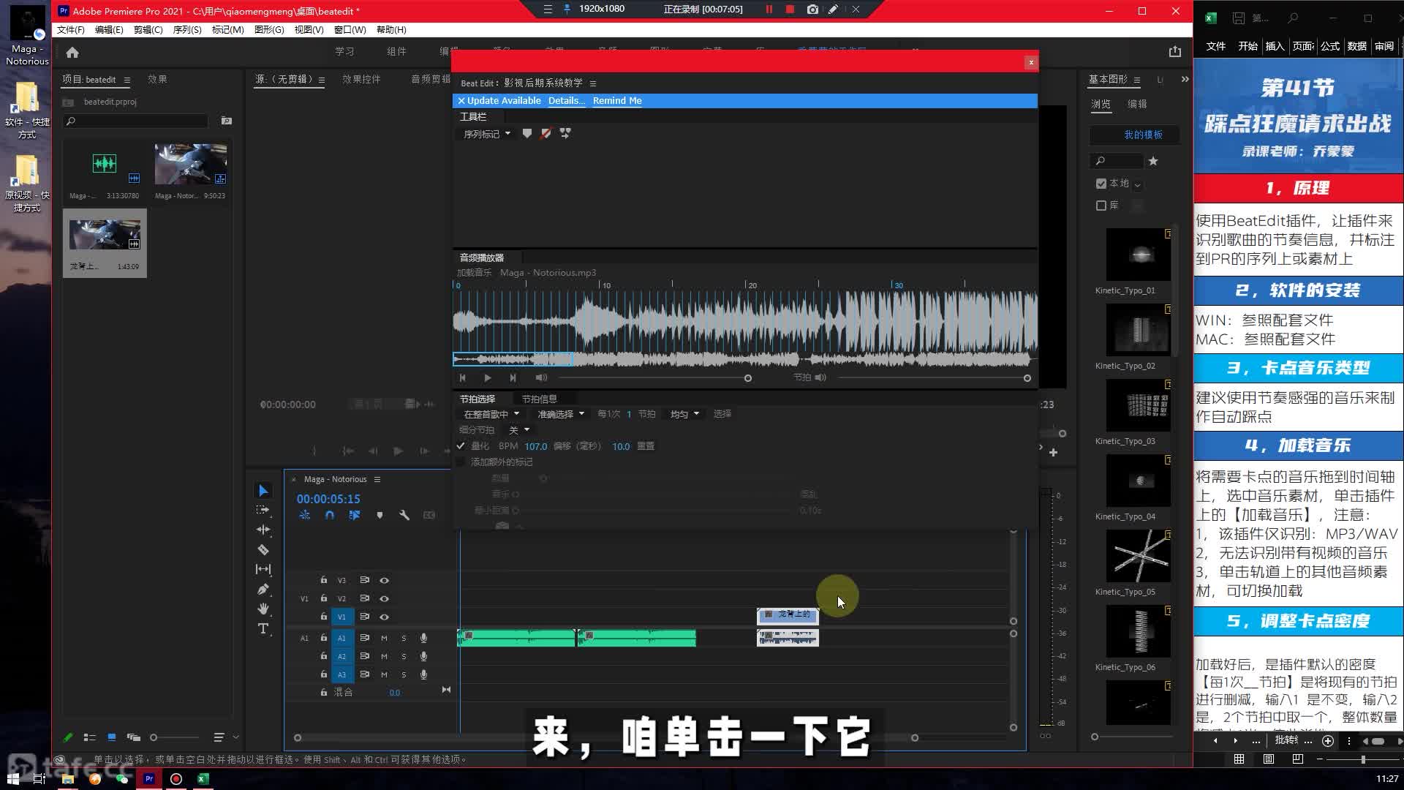Open 细分节拍 关 dropdown
This screenshot has height=790, width=1404.
click(518, 430)
